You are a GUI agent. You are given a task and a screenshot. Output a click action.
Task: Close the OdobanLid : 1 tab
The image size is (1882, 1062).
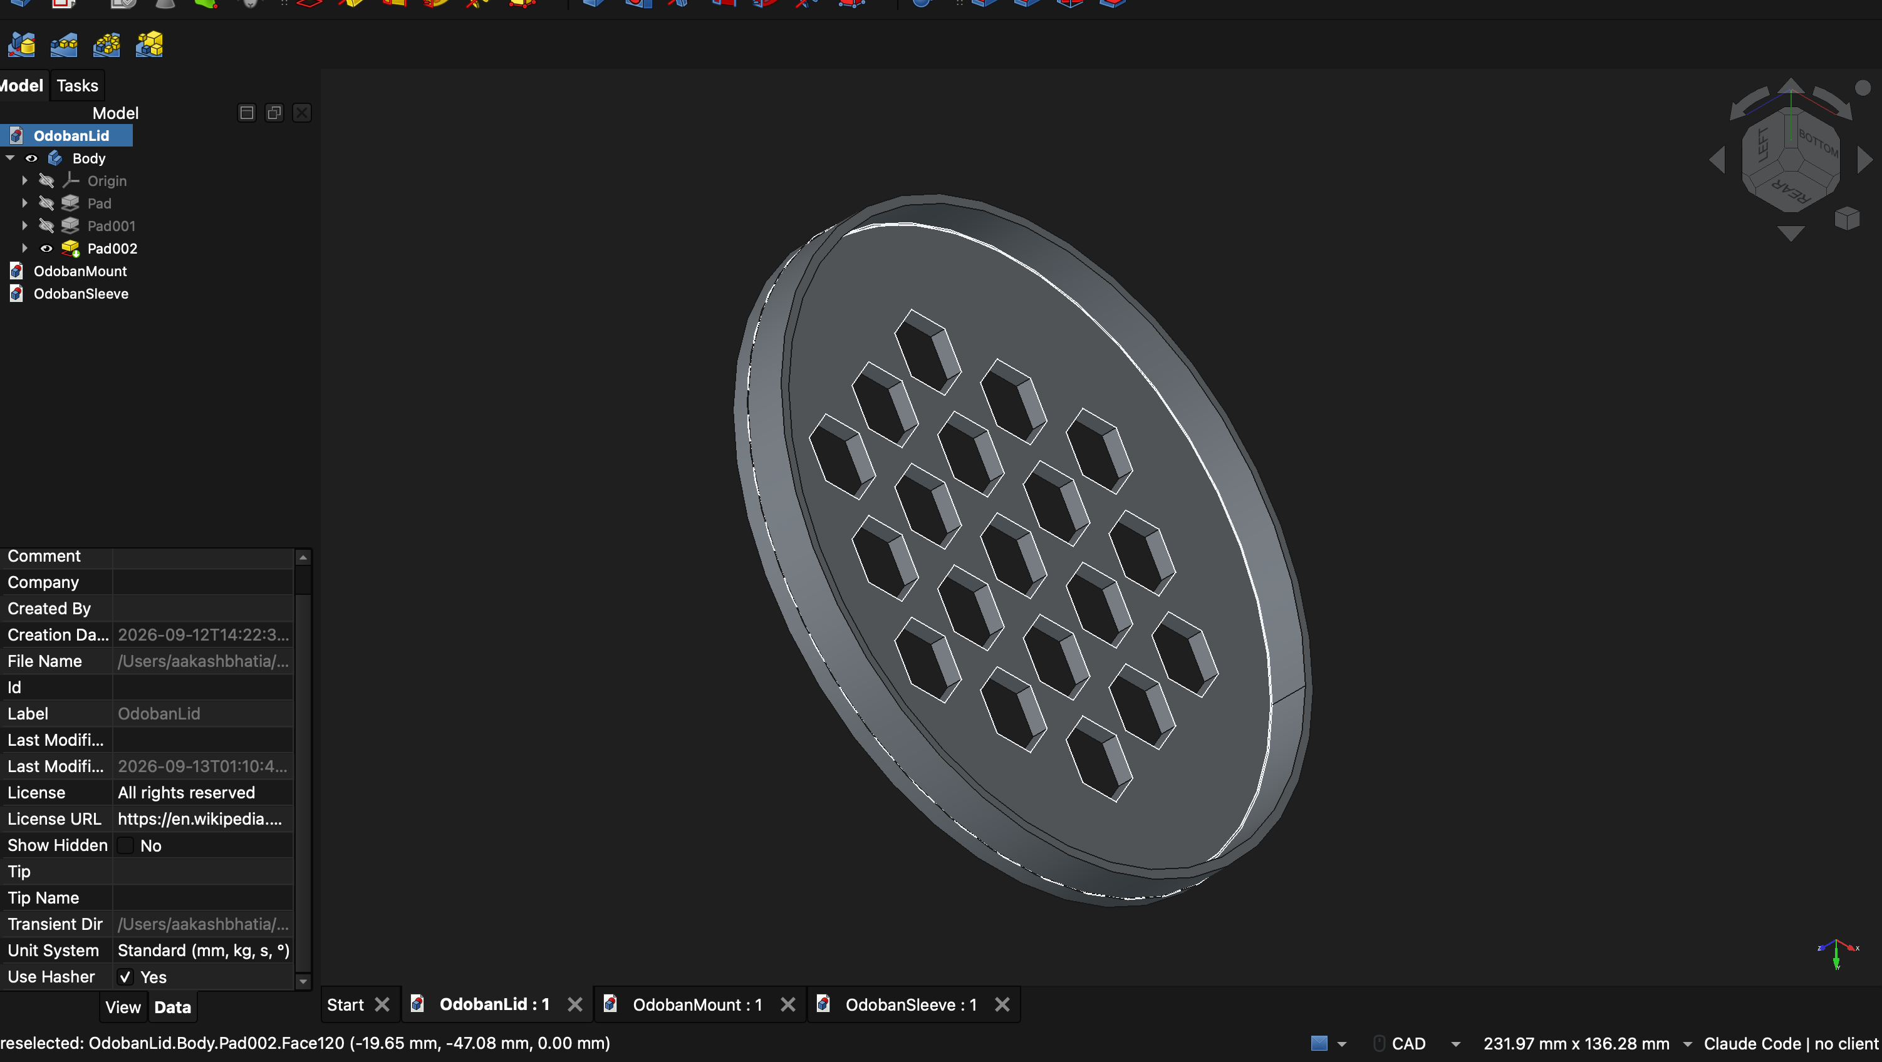[x=575, y=1005]
